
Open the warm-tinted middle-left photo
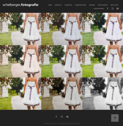21,61
